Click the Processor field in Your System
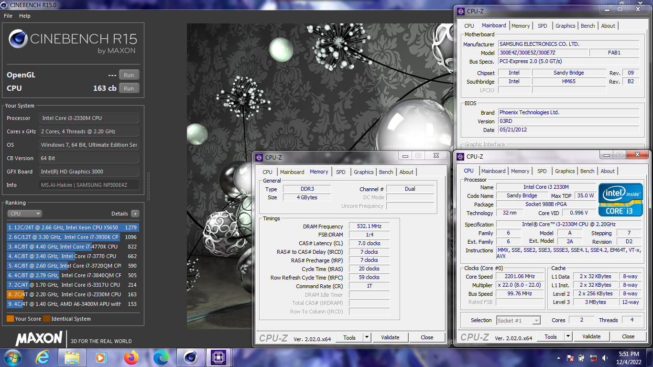This screenshot has height=367, width=653. point(89,118)
